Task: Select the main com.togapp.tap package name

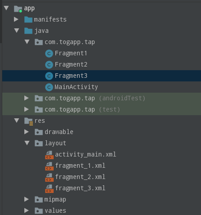Action: pos(70,42)
